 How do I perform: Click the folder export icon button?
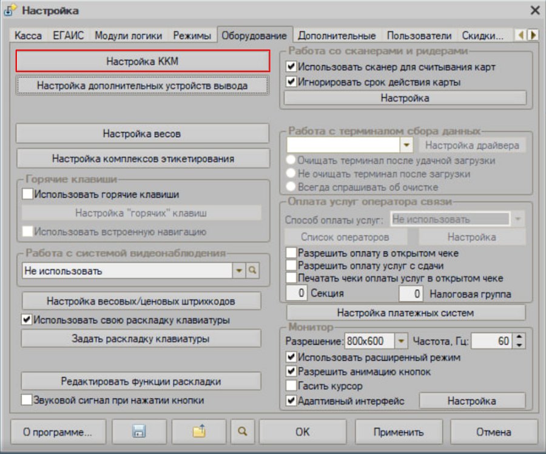pos(199,432)
